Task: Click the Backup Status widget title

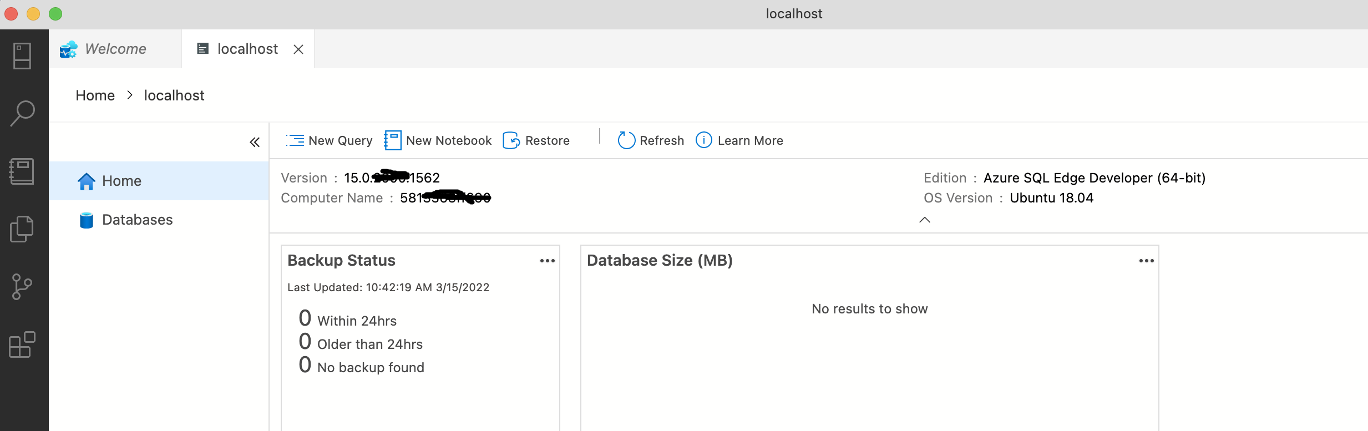Action: (x=341, y=260)
